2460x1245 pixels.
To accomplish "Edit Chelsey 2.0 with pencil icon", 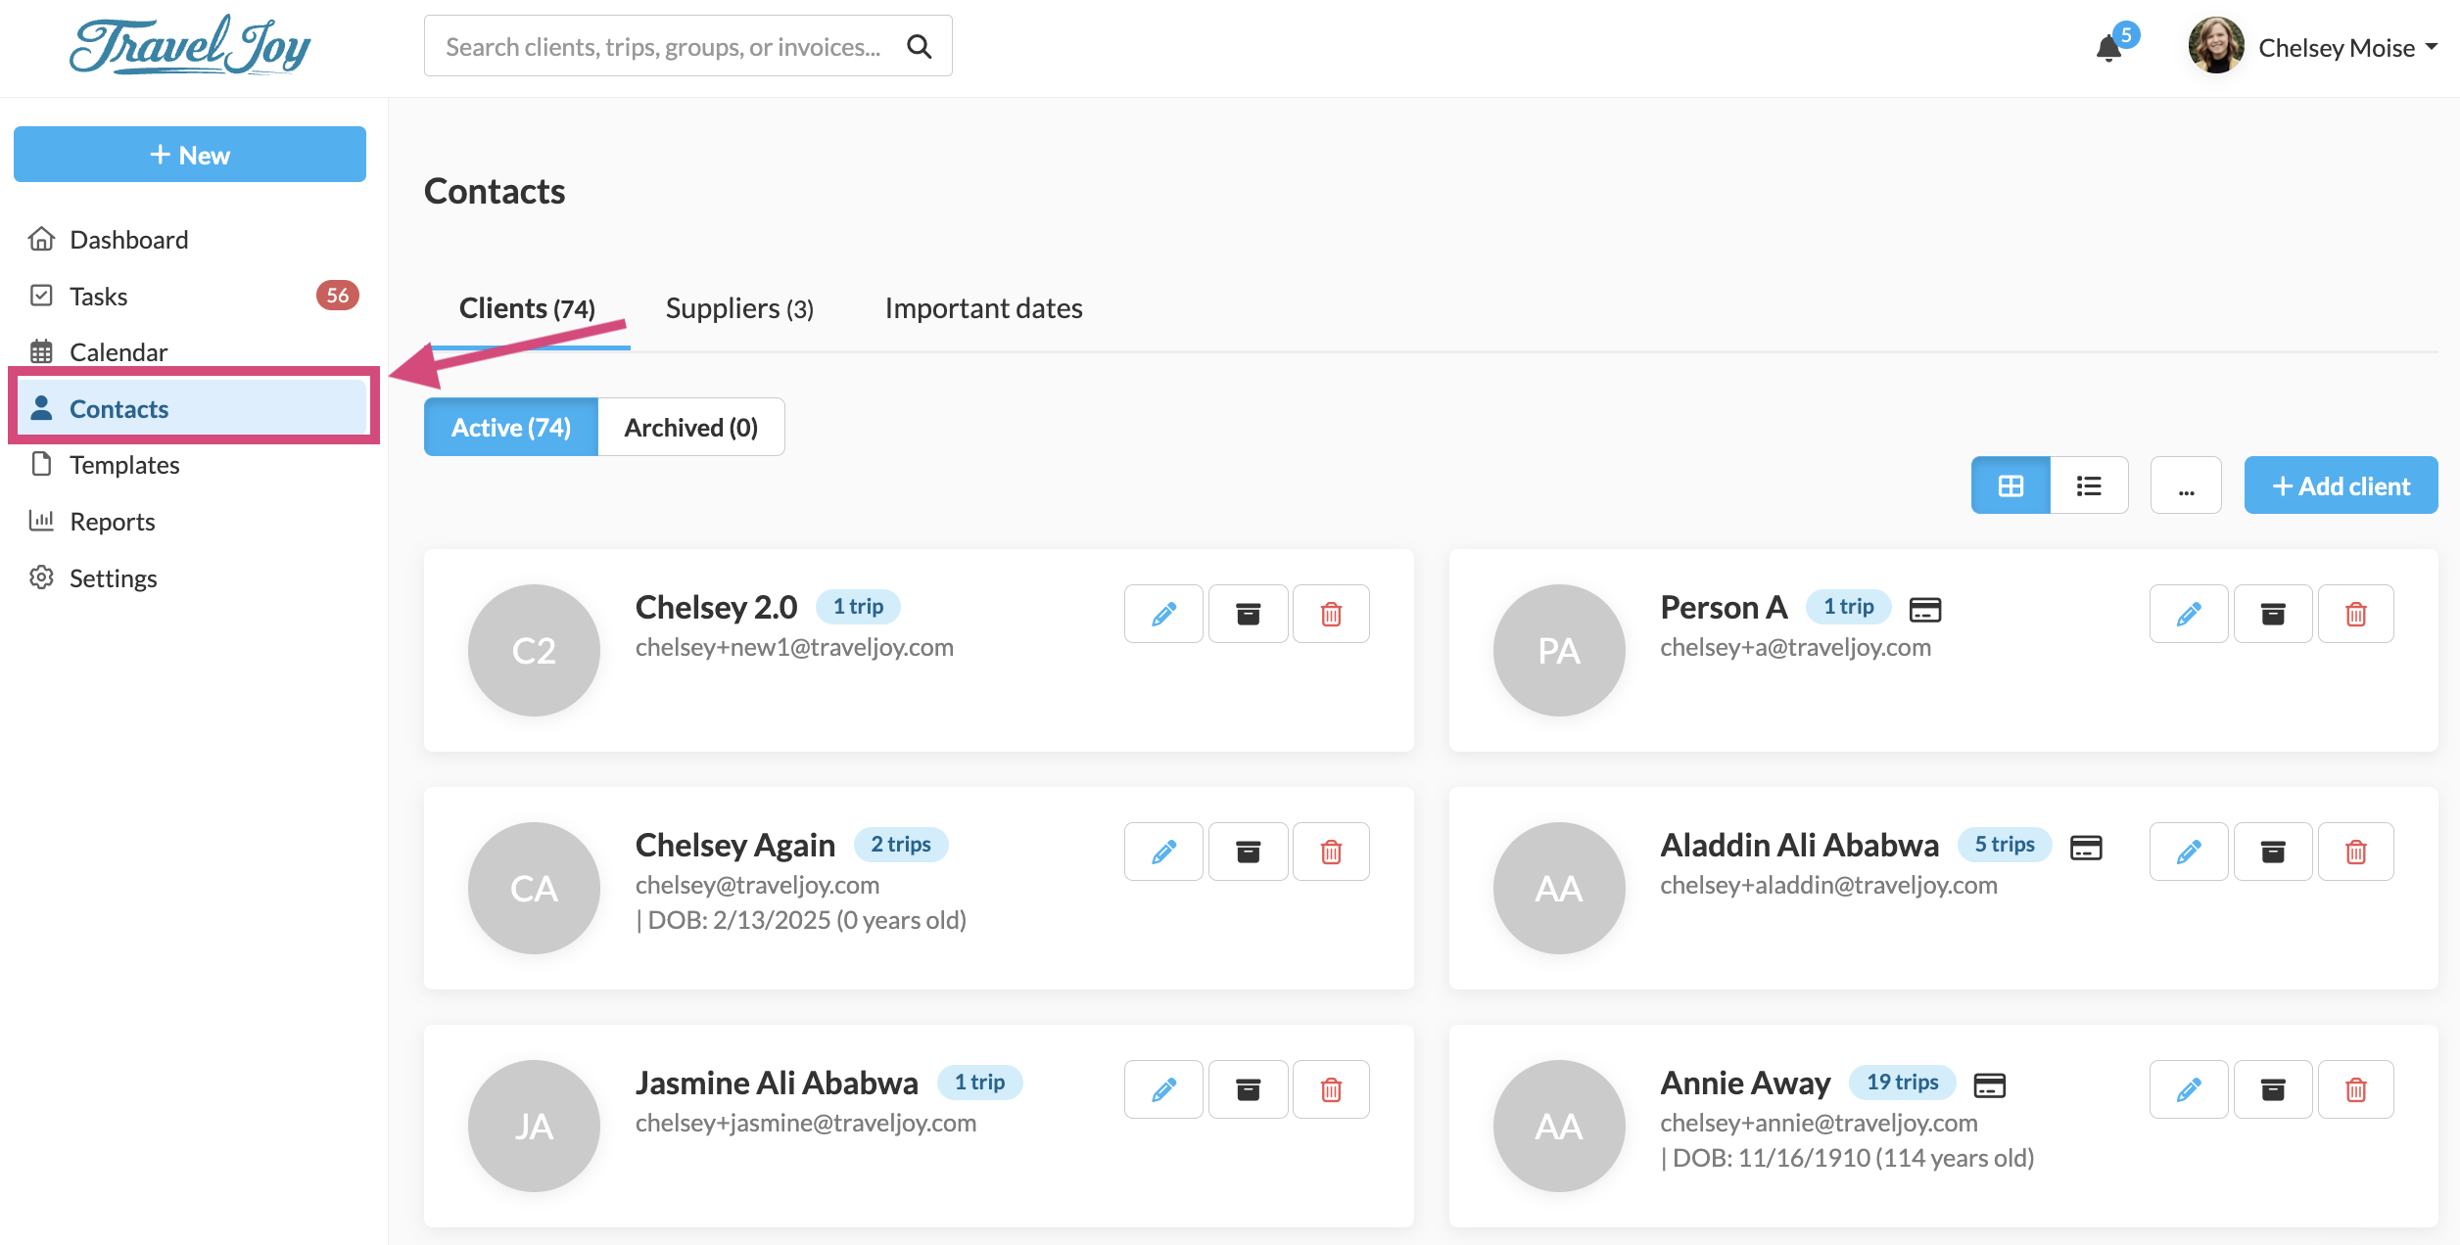I will click(1163, 614).
